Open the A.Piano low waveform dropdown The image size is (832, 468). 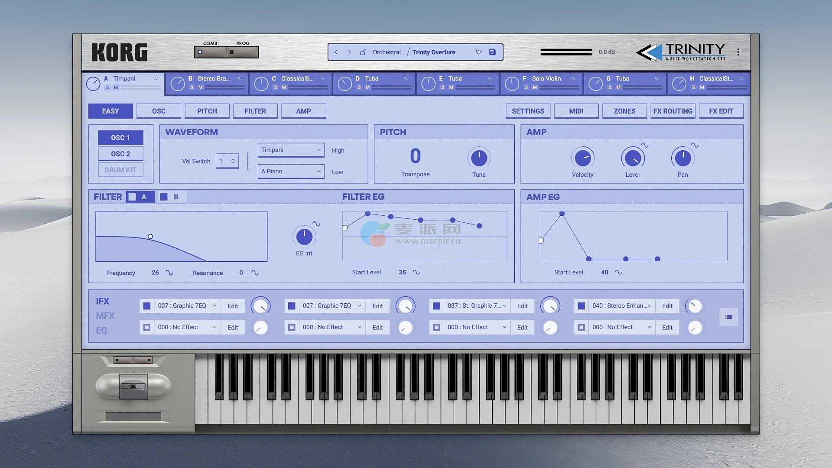pyautogui.click(x=291, y=171)
